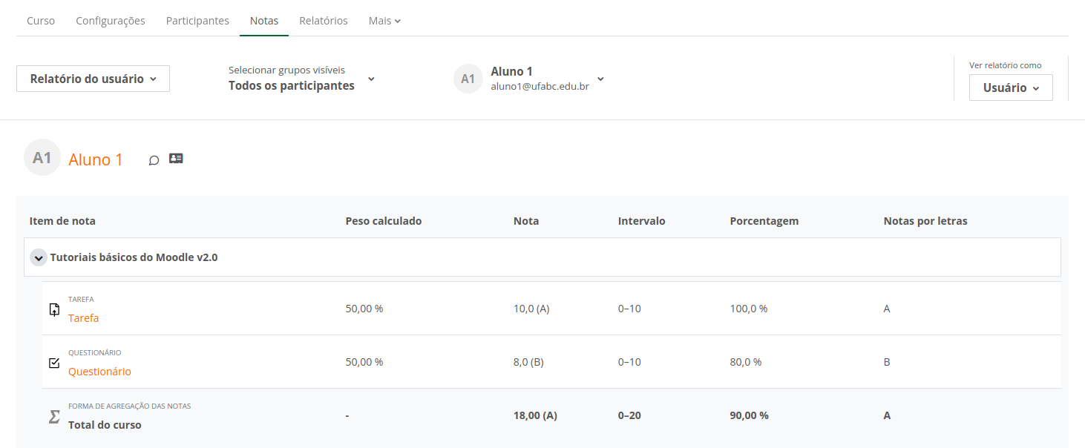
Task: Open the Aluno 1 user selector dropdown
Action: tap(600, 79)
